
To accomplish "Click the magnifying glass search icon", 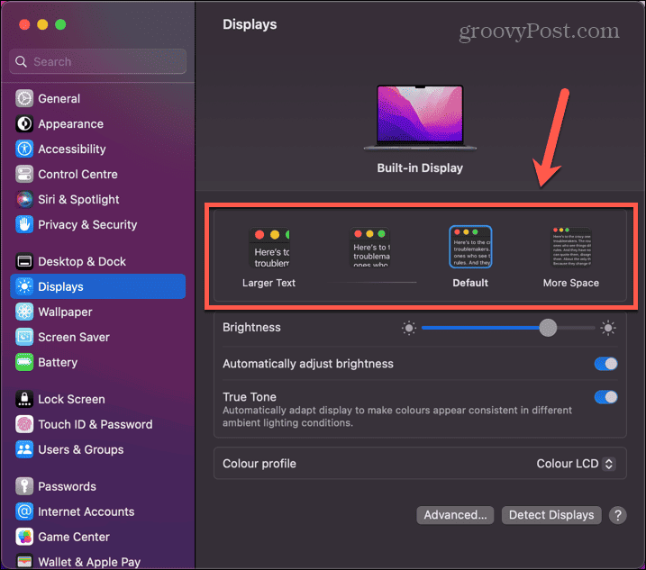I will click(x=21, y=62).
